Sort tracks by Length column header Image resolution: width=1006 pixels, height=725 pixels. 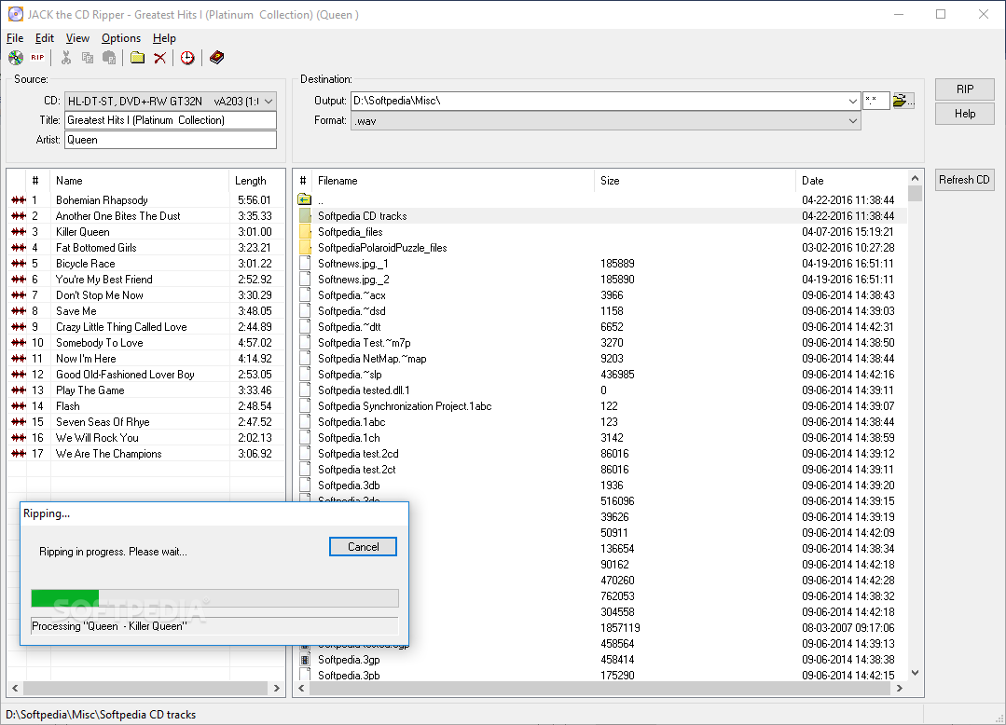256,181
